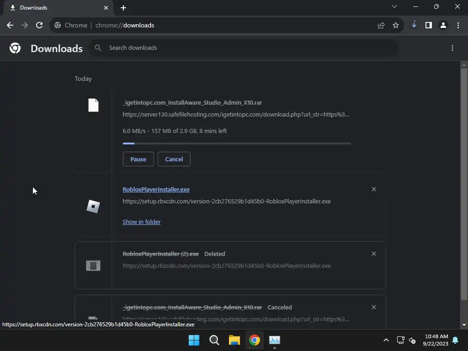Click the Deleted status label
The image size is (468, 351).
click(x=215, y=254)
